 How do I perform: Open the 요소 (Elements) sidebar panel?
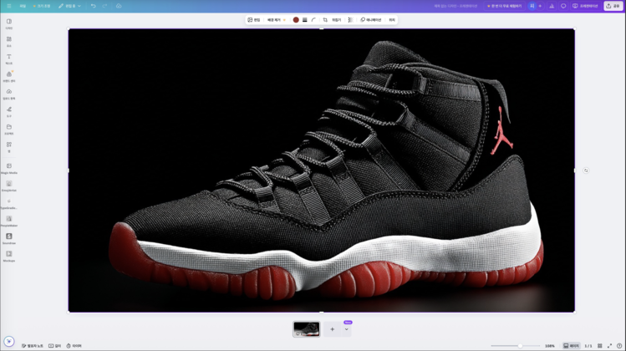9,41
